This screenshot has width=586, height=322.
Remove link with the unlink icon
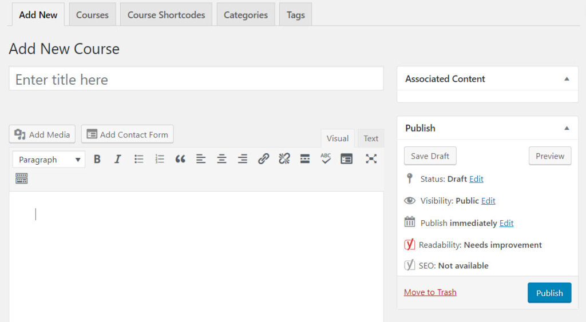tap(284, 160)
